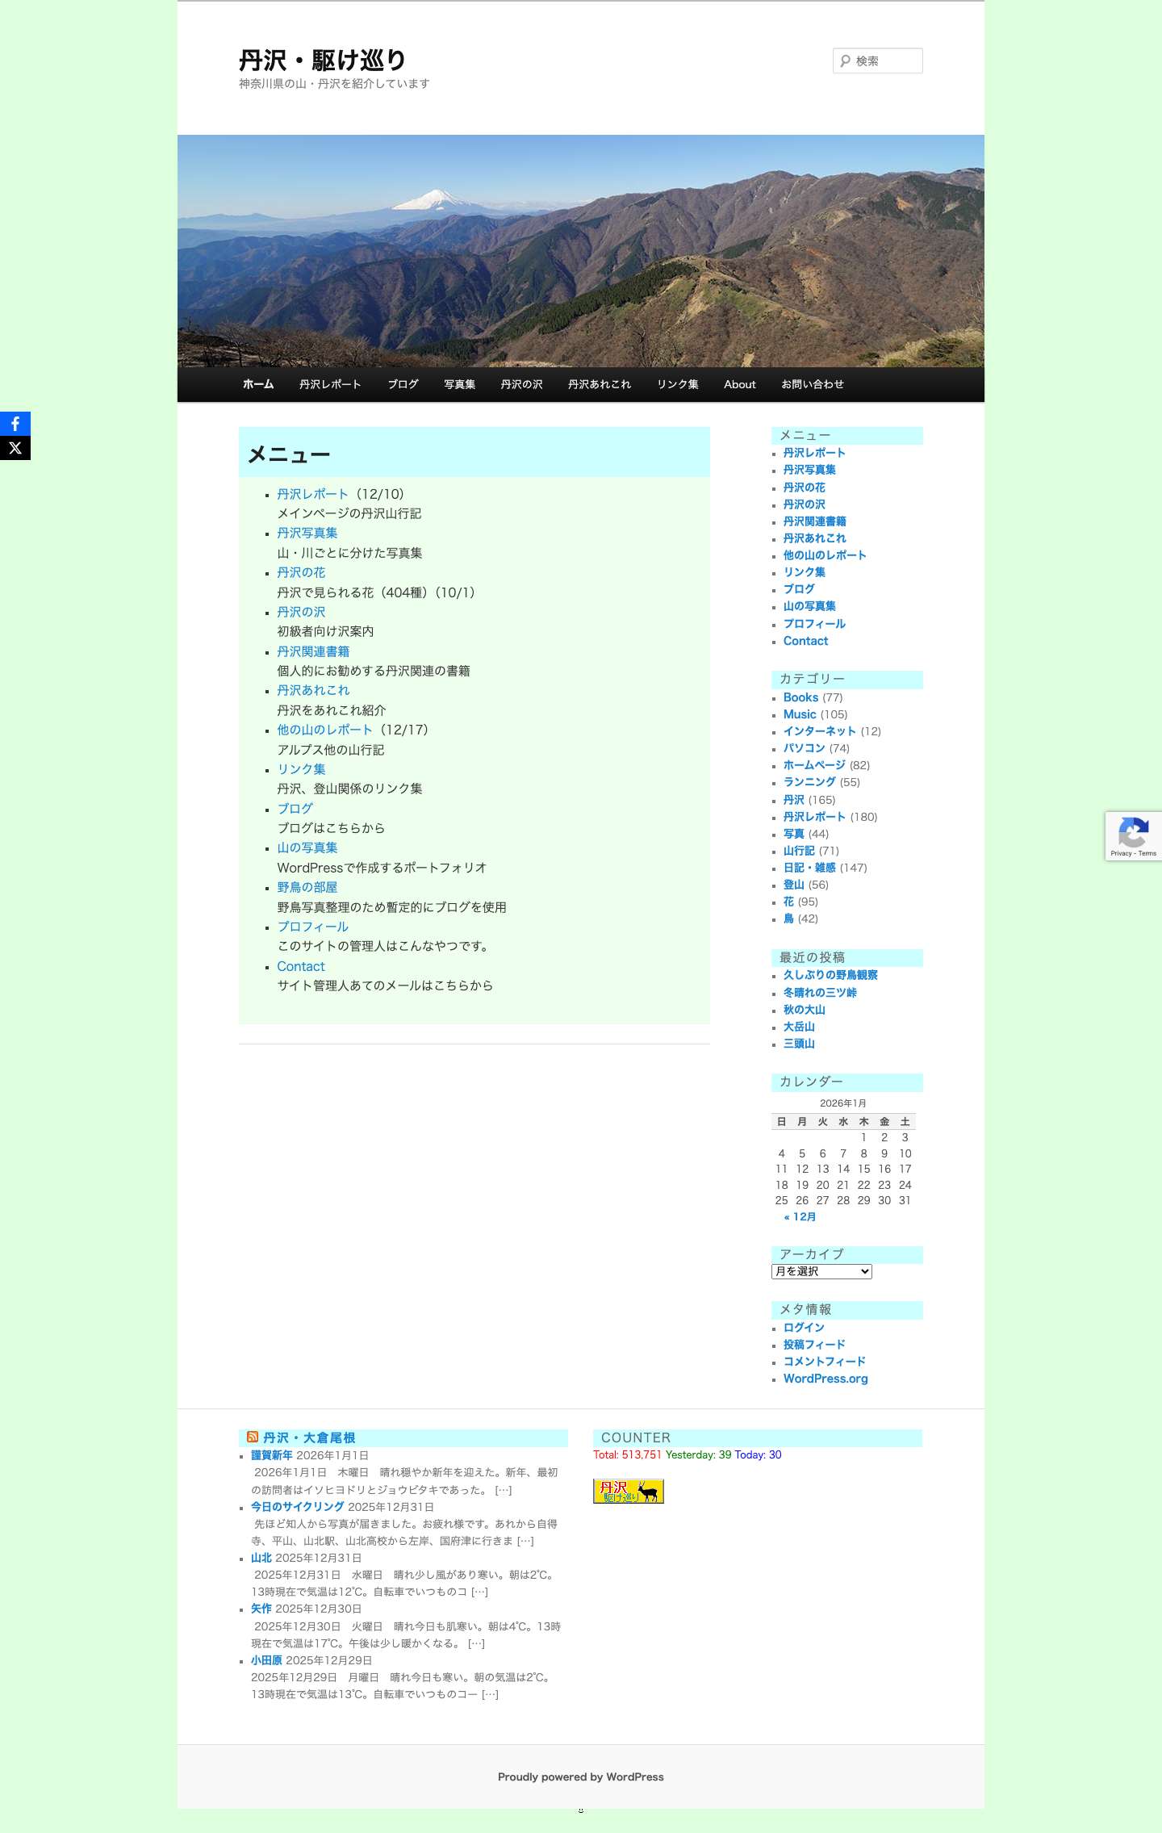This screenshot has width=1162, height=1833.
Task: Open the パソコン category link
Action: (805, 748)
